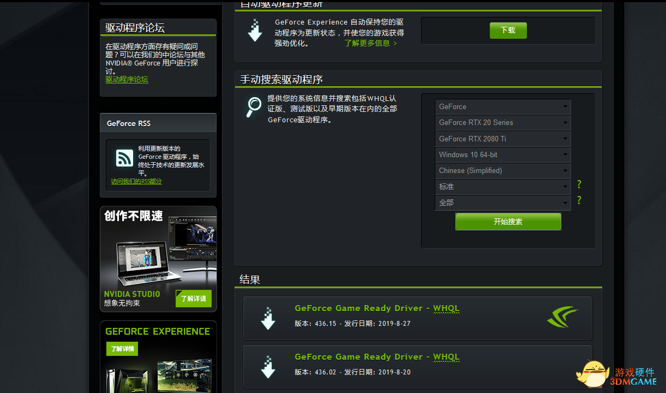
Task: Click the help question mark beside 全部
Action: [579, 201]
